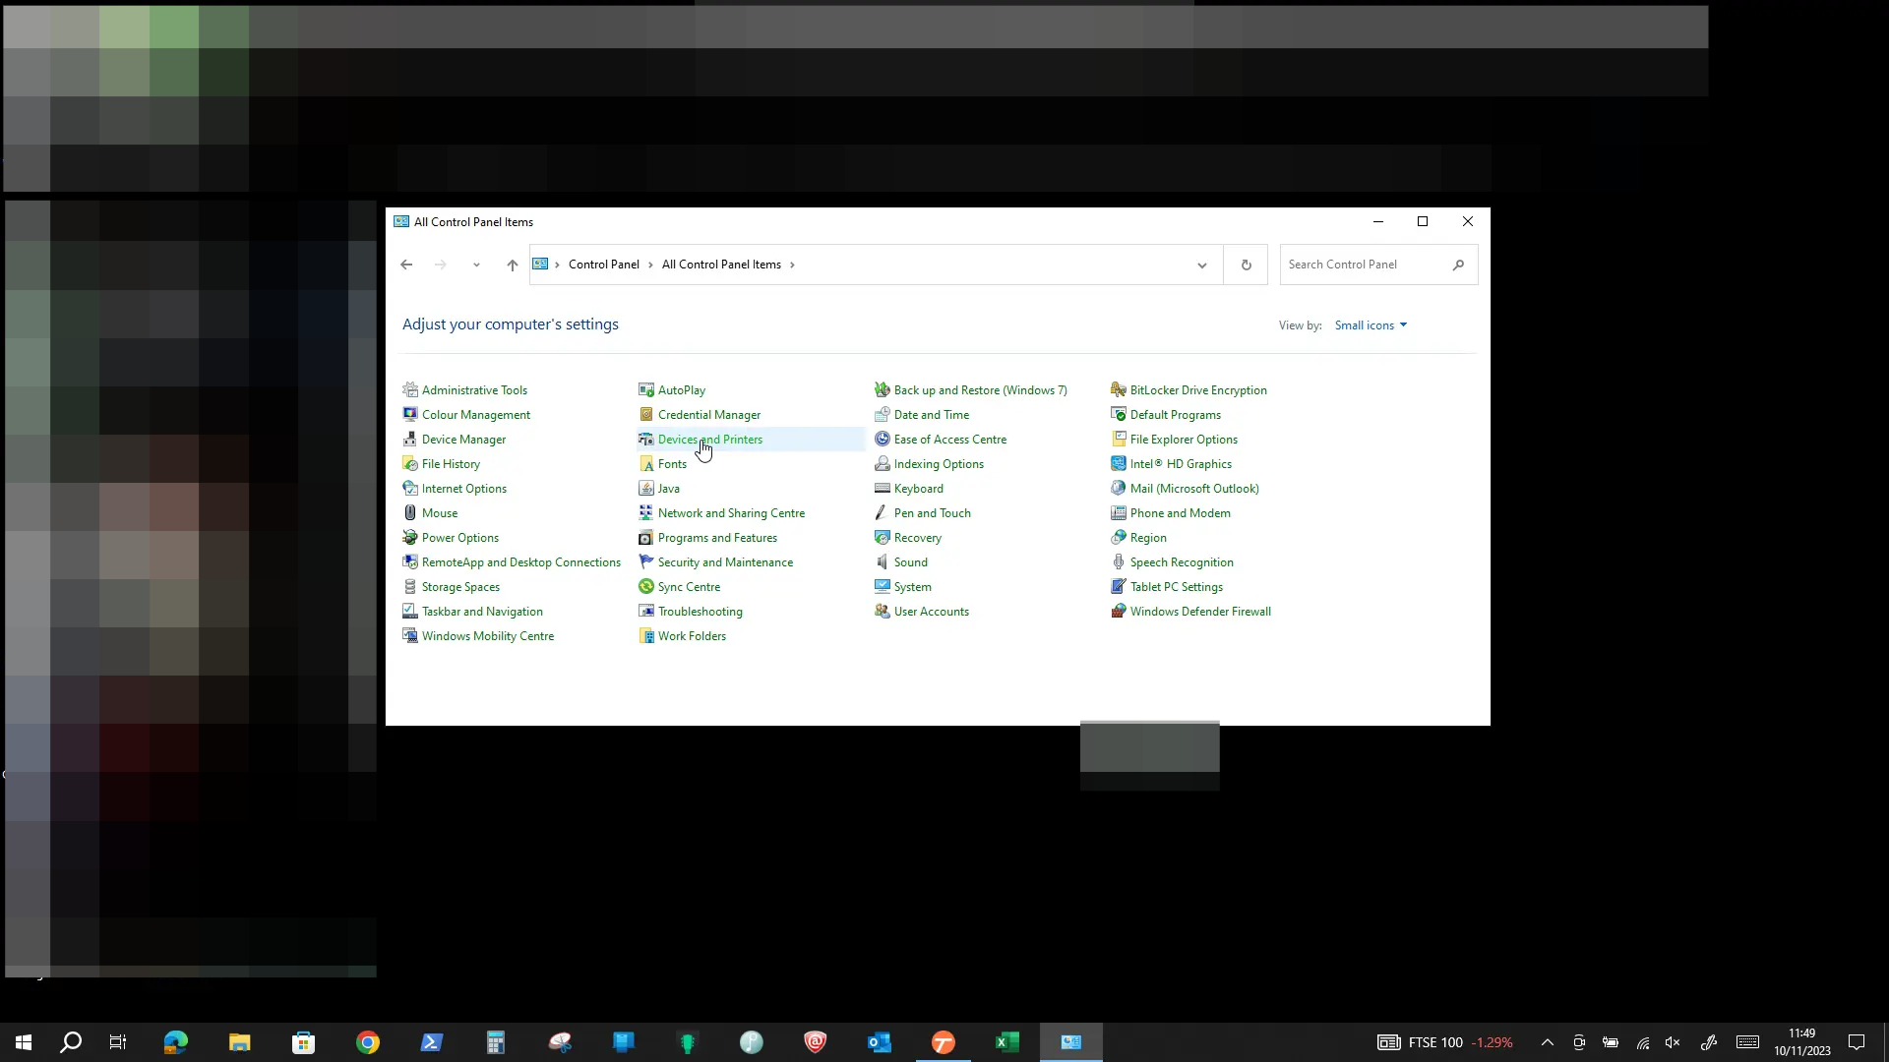1889x1062 pixels.
Task: Click the Credential Manager icon
Action: 646,415
